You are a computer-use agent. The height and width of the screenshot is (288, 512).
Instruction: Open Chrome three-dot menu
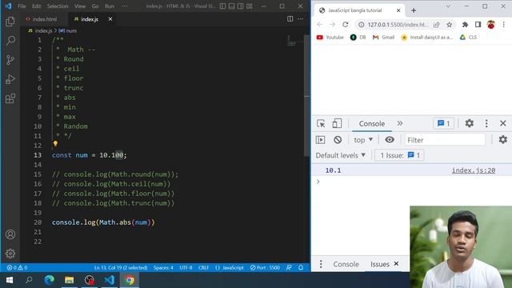point(504,25)
